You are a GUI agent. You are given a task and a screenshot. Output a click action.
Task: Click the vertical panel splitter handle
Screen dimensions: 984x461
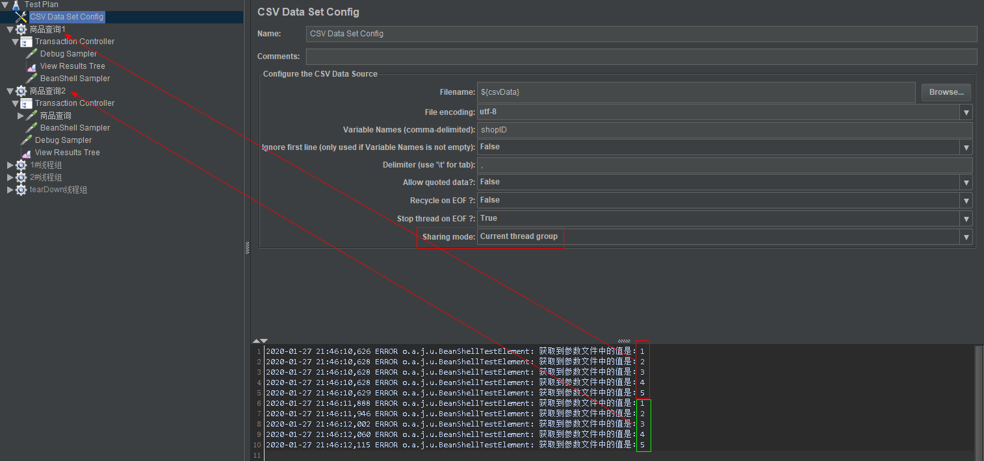tap(248, 247)
